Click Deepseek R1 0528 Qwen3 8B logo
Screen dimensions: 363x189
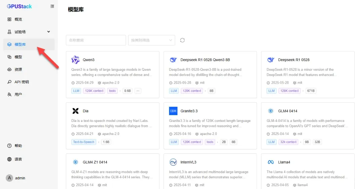point(173,60)
